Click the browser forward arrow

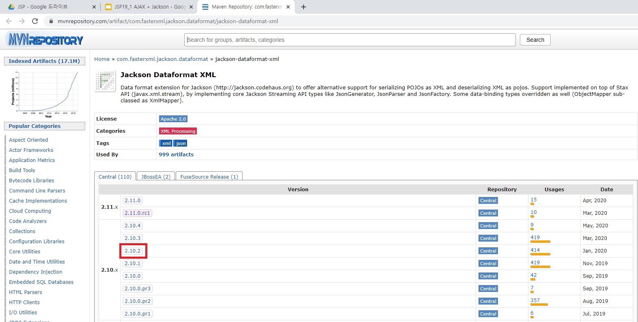22,21
